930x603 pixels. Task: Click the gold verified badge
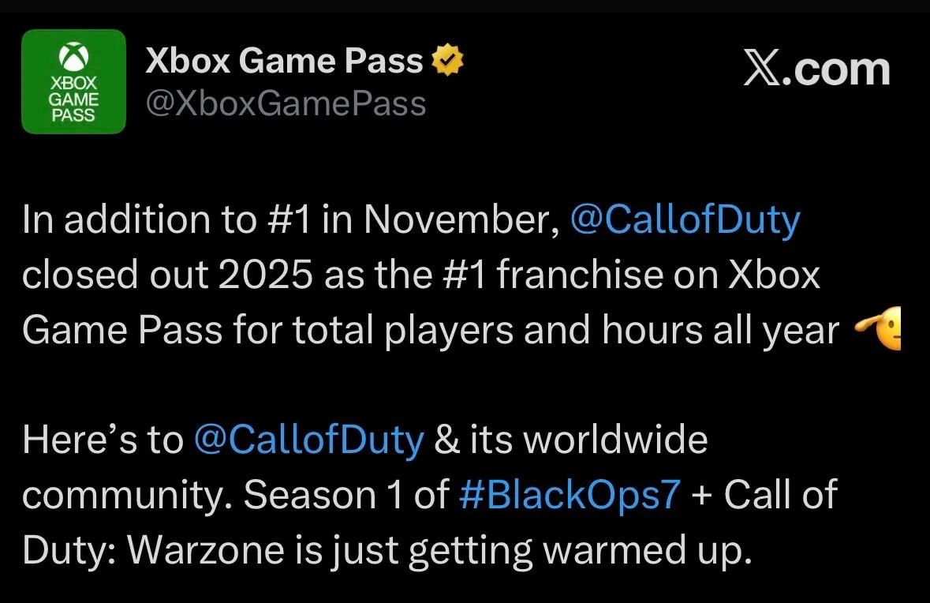446,60
